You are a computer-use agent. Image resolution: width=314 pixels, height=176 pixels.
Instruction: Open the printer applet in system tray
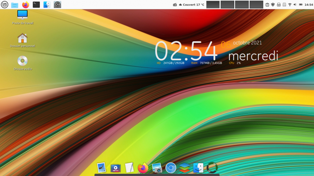point(279,5)
